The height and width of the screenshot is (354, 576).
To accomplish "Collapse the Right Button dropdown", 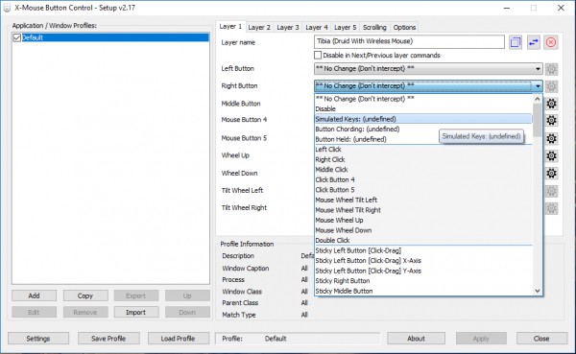I will (x=538, y=86).
